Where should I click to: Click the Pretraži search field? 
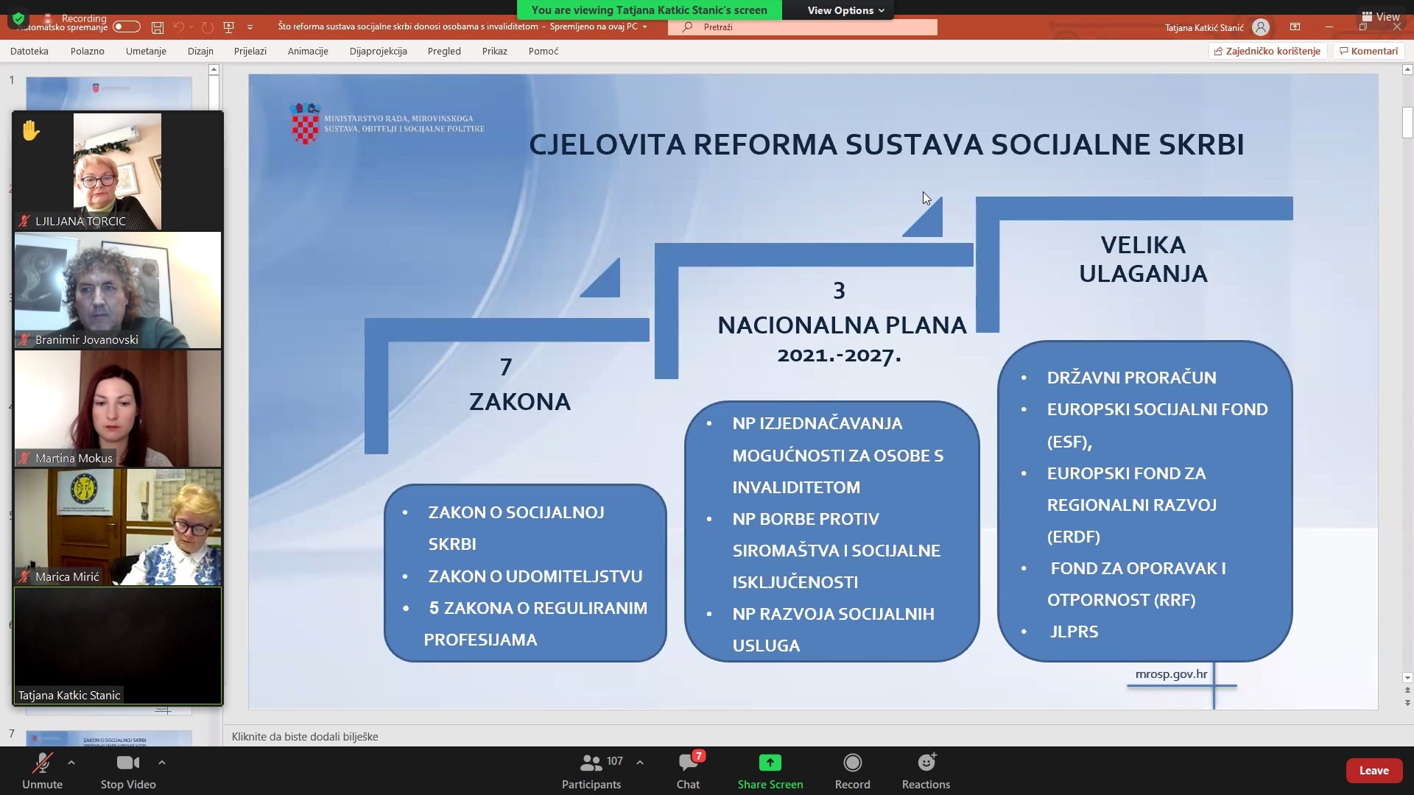[803, 27]
